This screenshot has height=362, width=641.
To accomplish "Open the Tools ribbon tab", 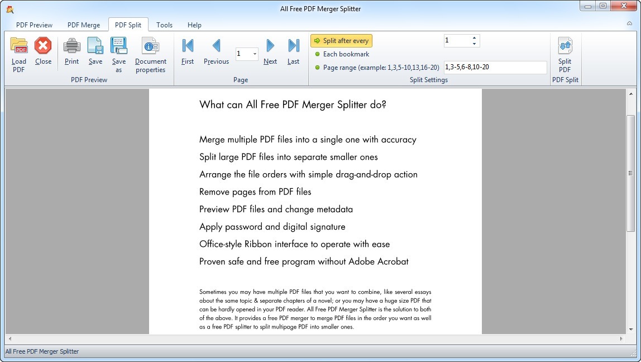I will [x=164, y=25].
